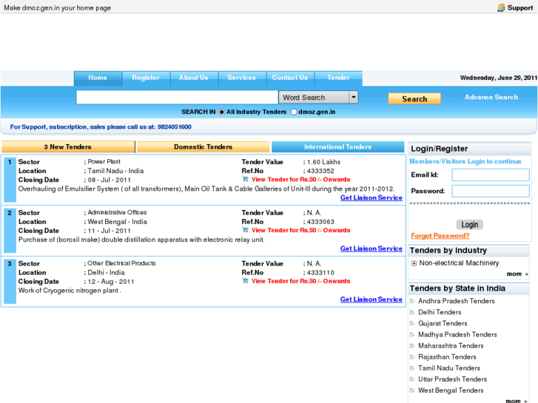Select the All Industry Tenders radio button
The height and width of the screenshot is (403, 538).
pos(222,112)
